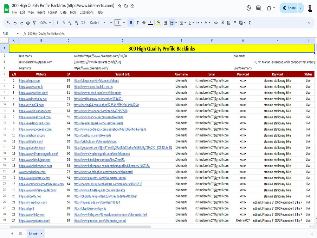Open horizontal align dropdown

click(183, 23)
